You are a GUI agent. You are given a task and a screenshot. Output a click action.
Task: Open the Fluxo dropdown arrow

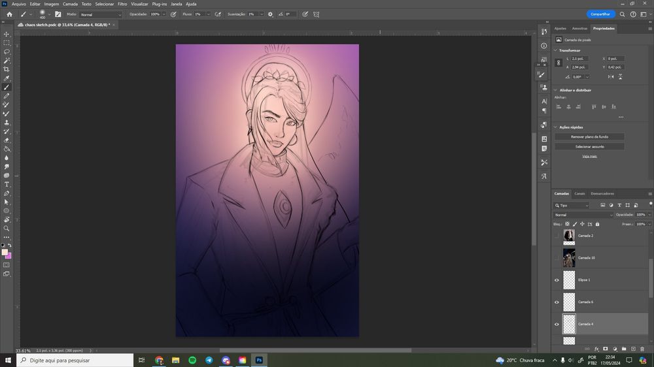tap(208, 14)
